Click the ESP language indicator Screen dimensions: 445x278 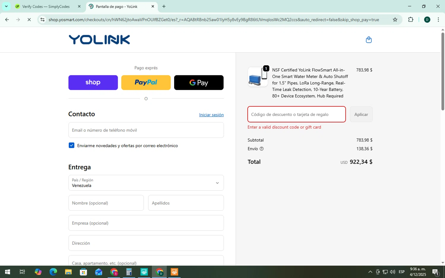(x=402, y=272)
